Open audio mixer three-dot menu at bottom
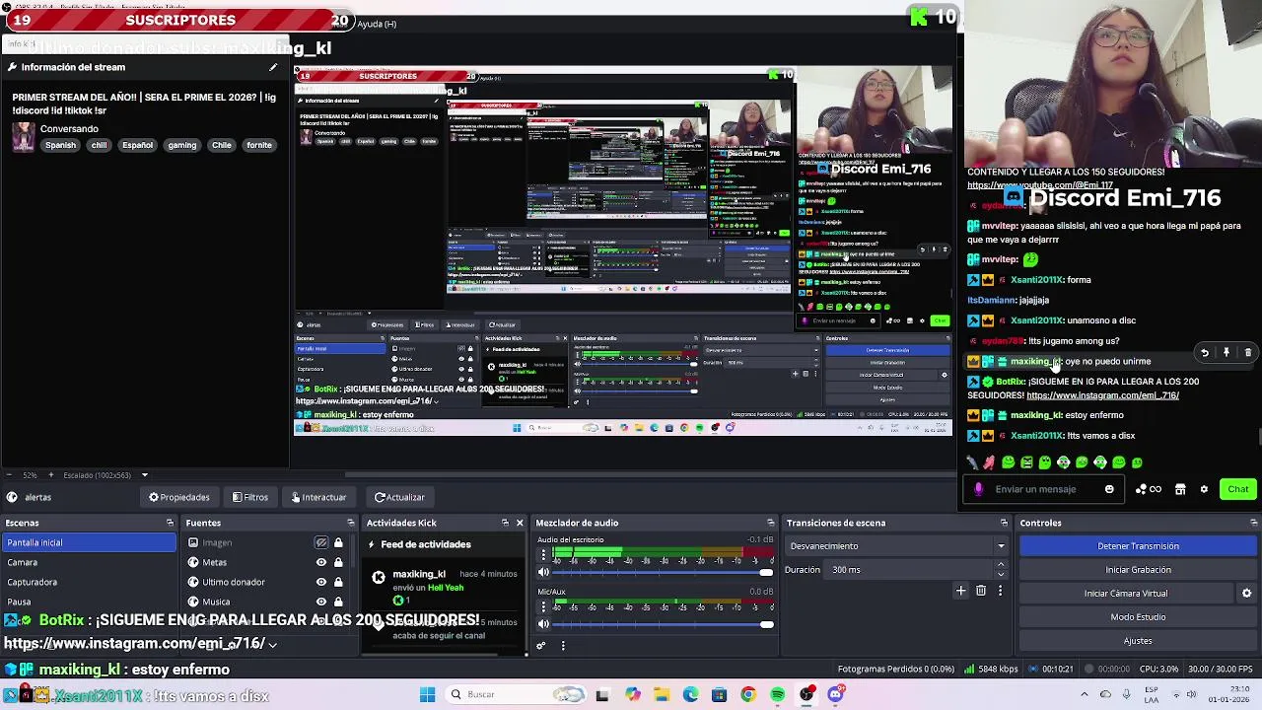 (x=563, y=647)
